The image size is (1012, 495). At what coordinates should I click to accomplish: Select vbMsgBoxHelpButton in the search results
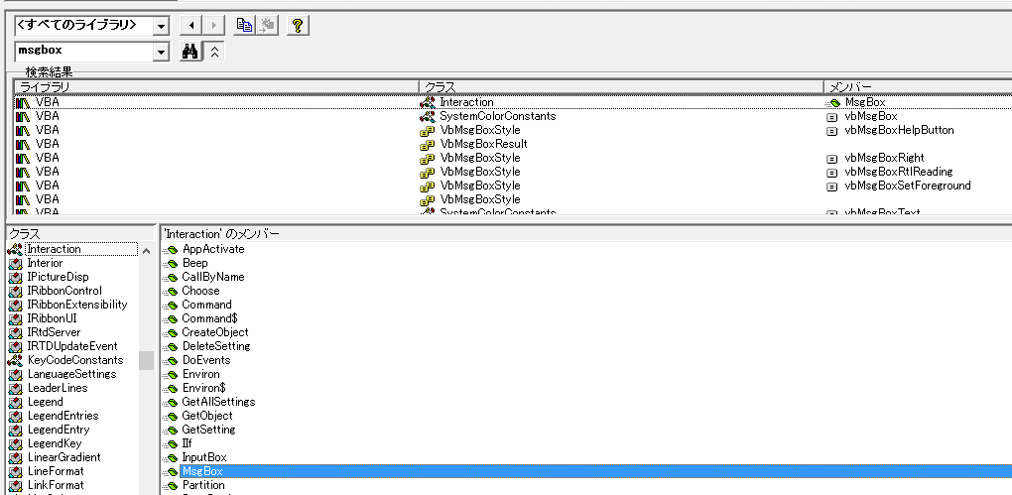tap(899, 130)
